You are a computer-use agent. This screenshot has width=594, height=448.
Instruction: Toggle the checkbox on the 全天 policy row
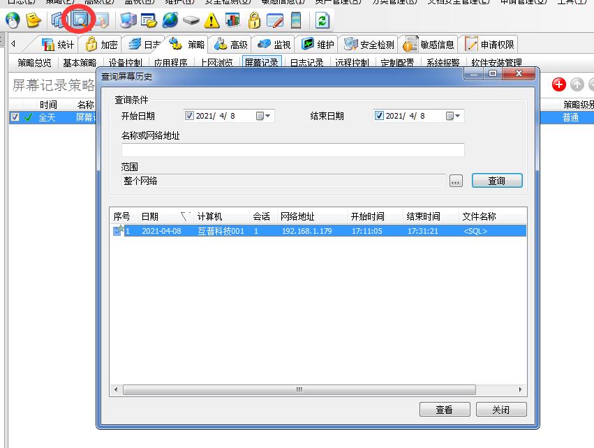point(15,117)
